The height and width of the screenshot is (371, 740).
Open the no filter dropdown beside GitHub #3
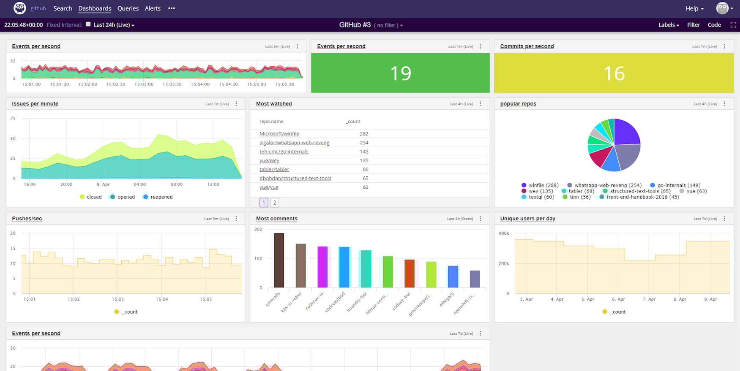pos(388,25)
